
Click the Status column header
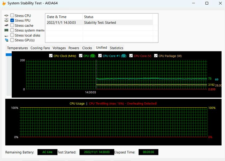tap(118, 17)
